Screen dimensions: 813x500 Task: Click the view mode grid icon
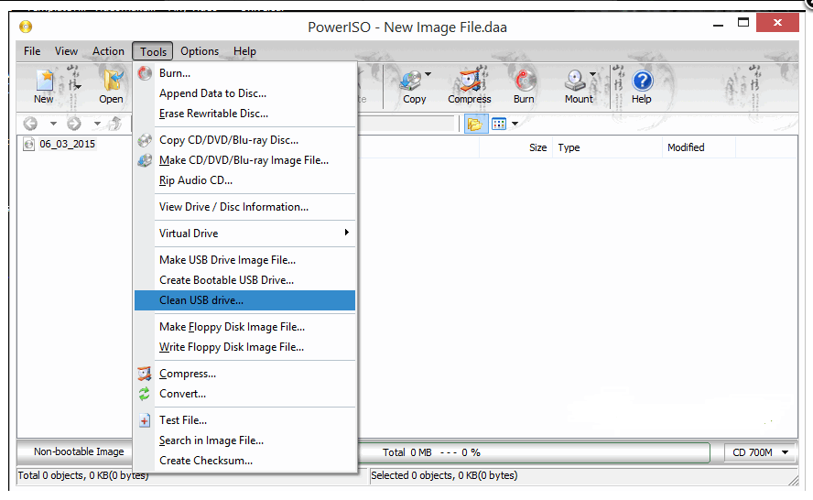(x=499, y=124)
